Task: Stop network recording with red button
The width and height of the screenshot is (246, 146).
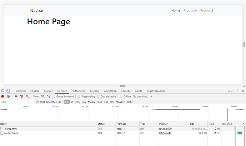Action: point(2,97)
